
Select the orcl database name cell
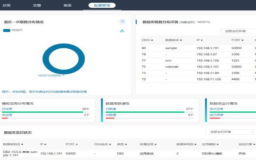pyautogui.click(x=168, y=60)
